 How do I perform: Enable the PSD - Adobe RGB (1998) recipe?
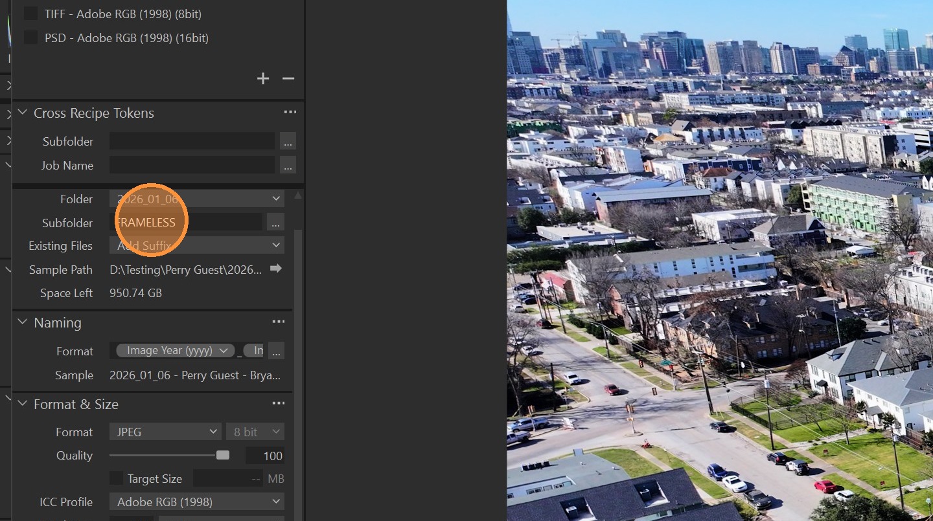[30, 38]
